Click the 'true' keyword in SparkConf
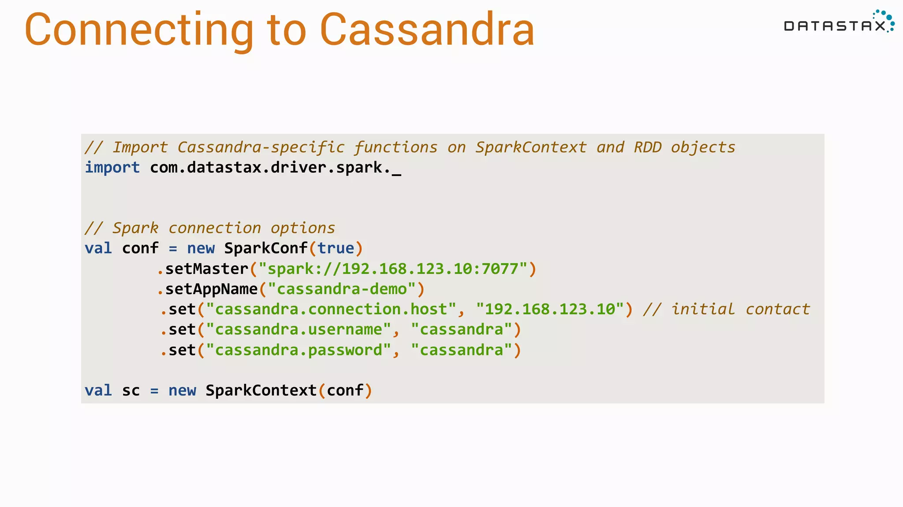The height and width of the screenshot is (507, 903). point(336,248)
